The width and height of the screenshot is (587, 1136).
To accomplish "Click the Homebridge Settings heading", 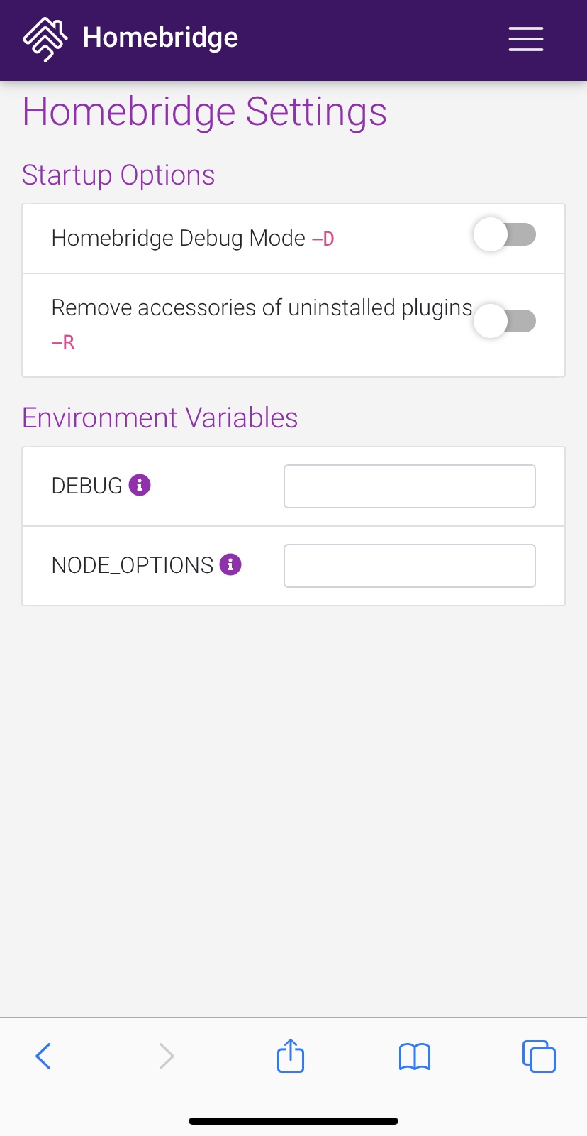I will click(205, 111).
